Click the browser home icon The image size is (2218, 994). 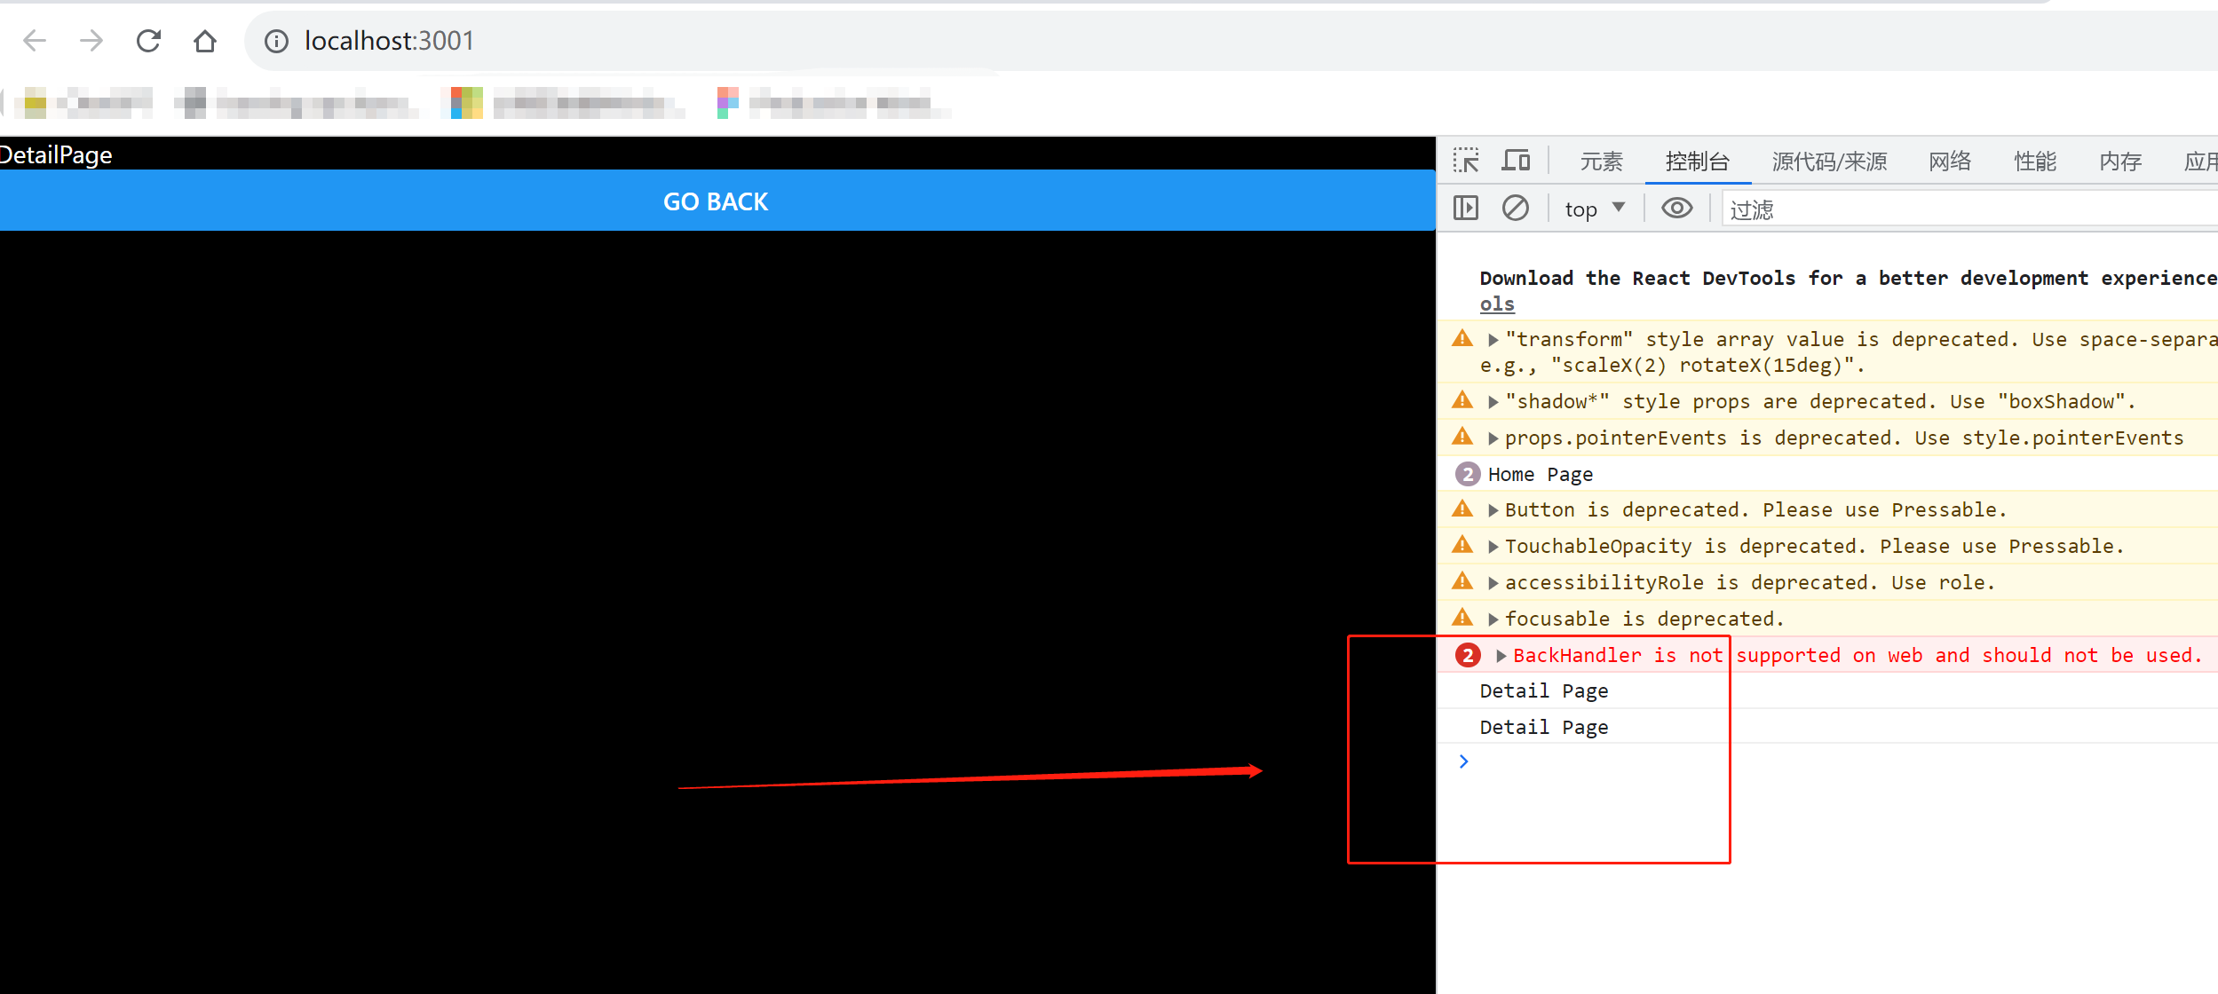click(x=205, y=41)
